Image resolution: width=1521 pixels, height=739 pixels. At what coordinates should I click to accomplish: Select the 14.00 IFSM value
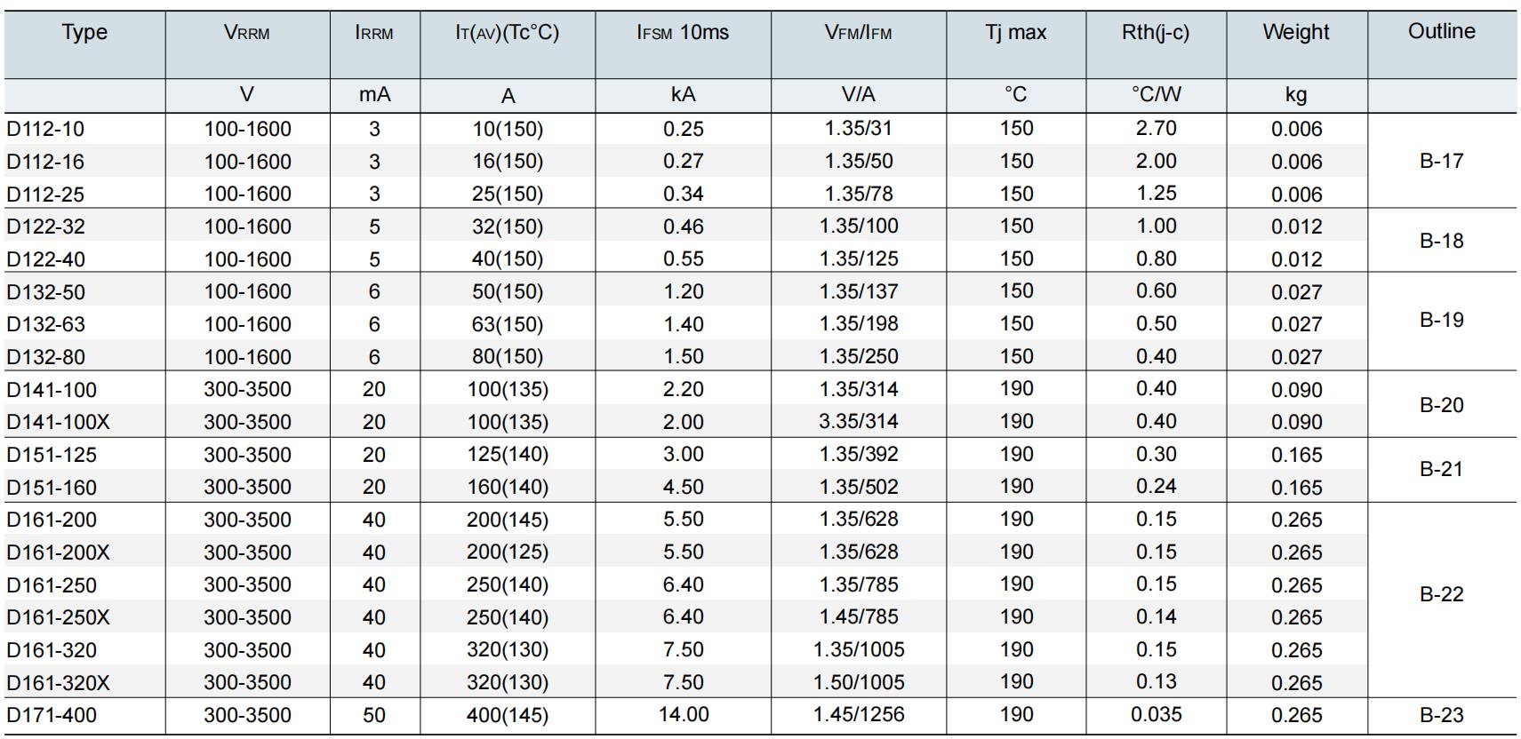(x=683, y=715)
